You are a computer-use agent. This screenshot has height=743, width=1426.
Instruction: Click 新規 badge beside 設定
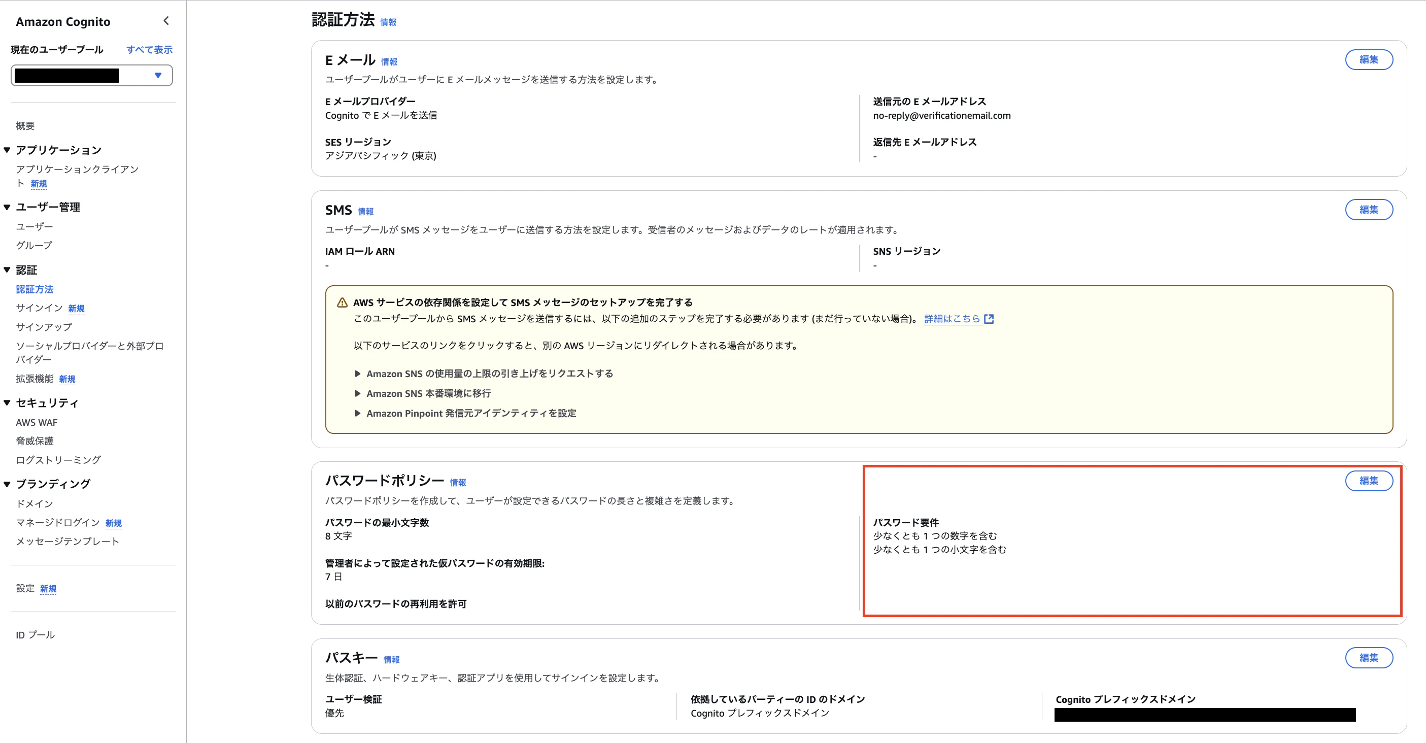(x=48, y=589)
